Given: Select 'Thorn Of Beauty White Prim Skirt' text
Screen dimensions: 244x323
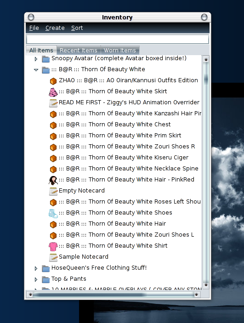Looking at the screenshot, I should 120,136.
